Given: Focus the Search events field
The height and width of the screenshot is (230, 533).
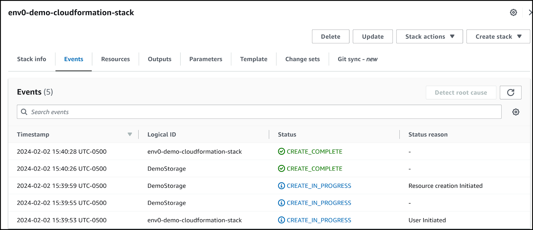Looking at the screenshot, I should pos(259,112).
